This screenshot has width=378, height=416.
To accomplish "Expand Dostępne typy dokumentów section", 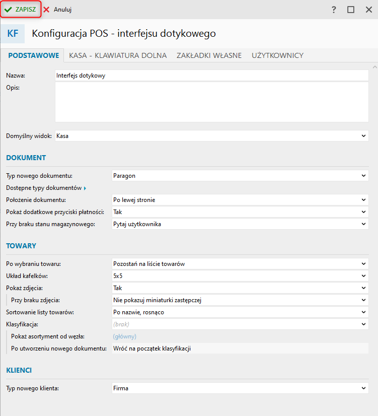I will (x=46, y=188).
